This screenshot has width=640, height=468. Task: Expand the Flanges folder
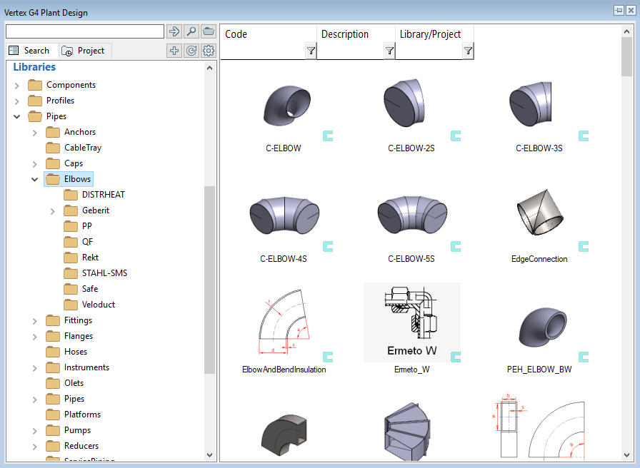34,336
